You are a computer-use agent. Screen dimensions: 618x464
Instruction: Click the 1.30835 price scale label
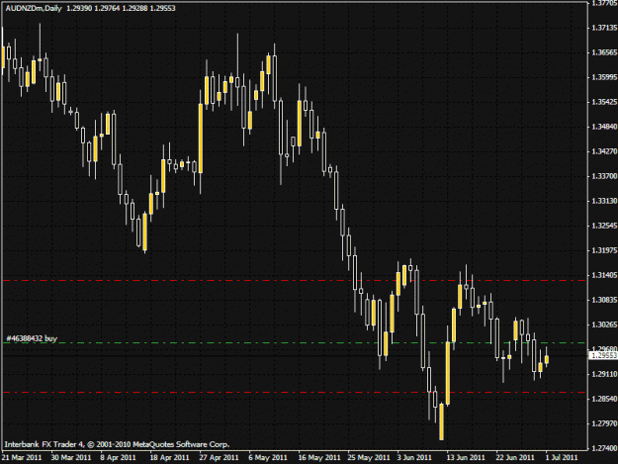tap(604, 300)
